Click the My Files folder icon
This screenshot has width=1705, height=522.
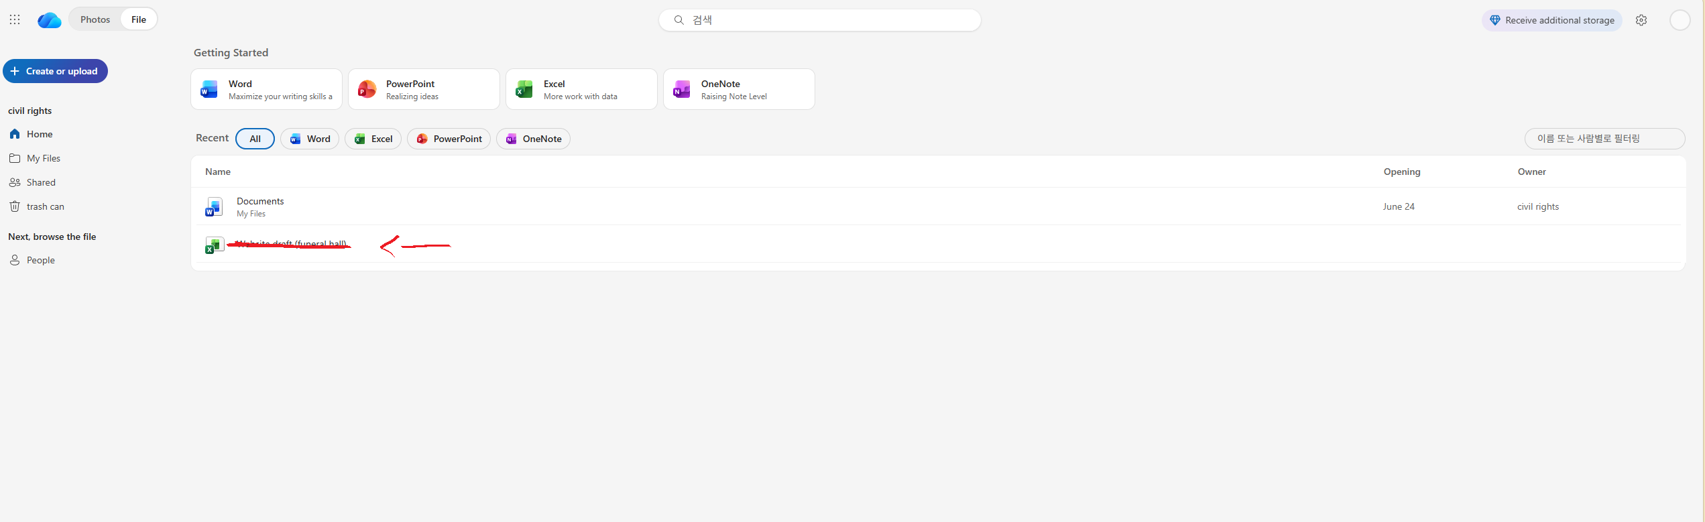15,158
